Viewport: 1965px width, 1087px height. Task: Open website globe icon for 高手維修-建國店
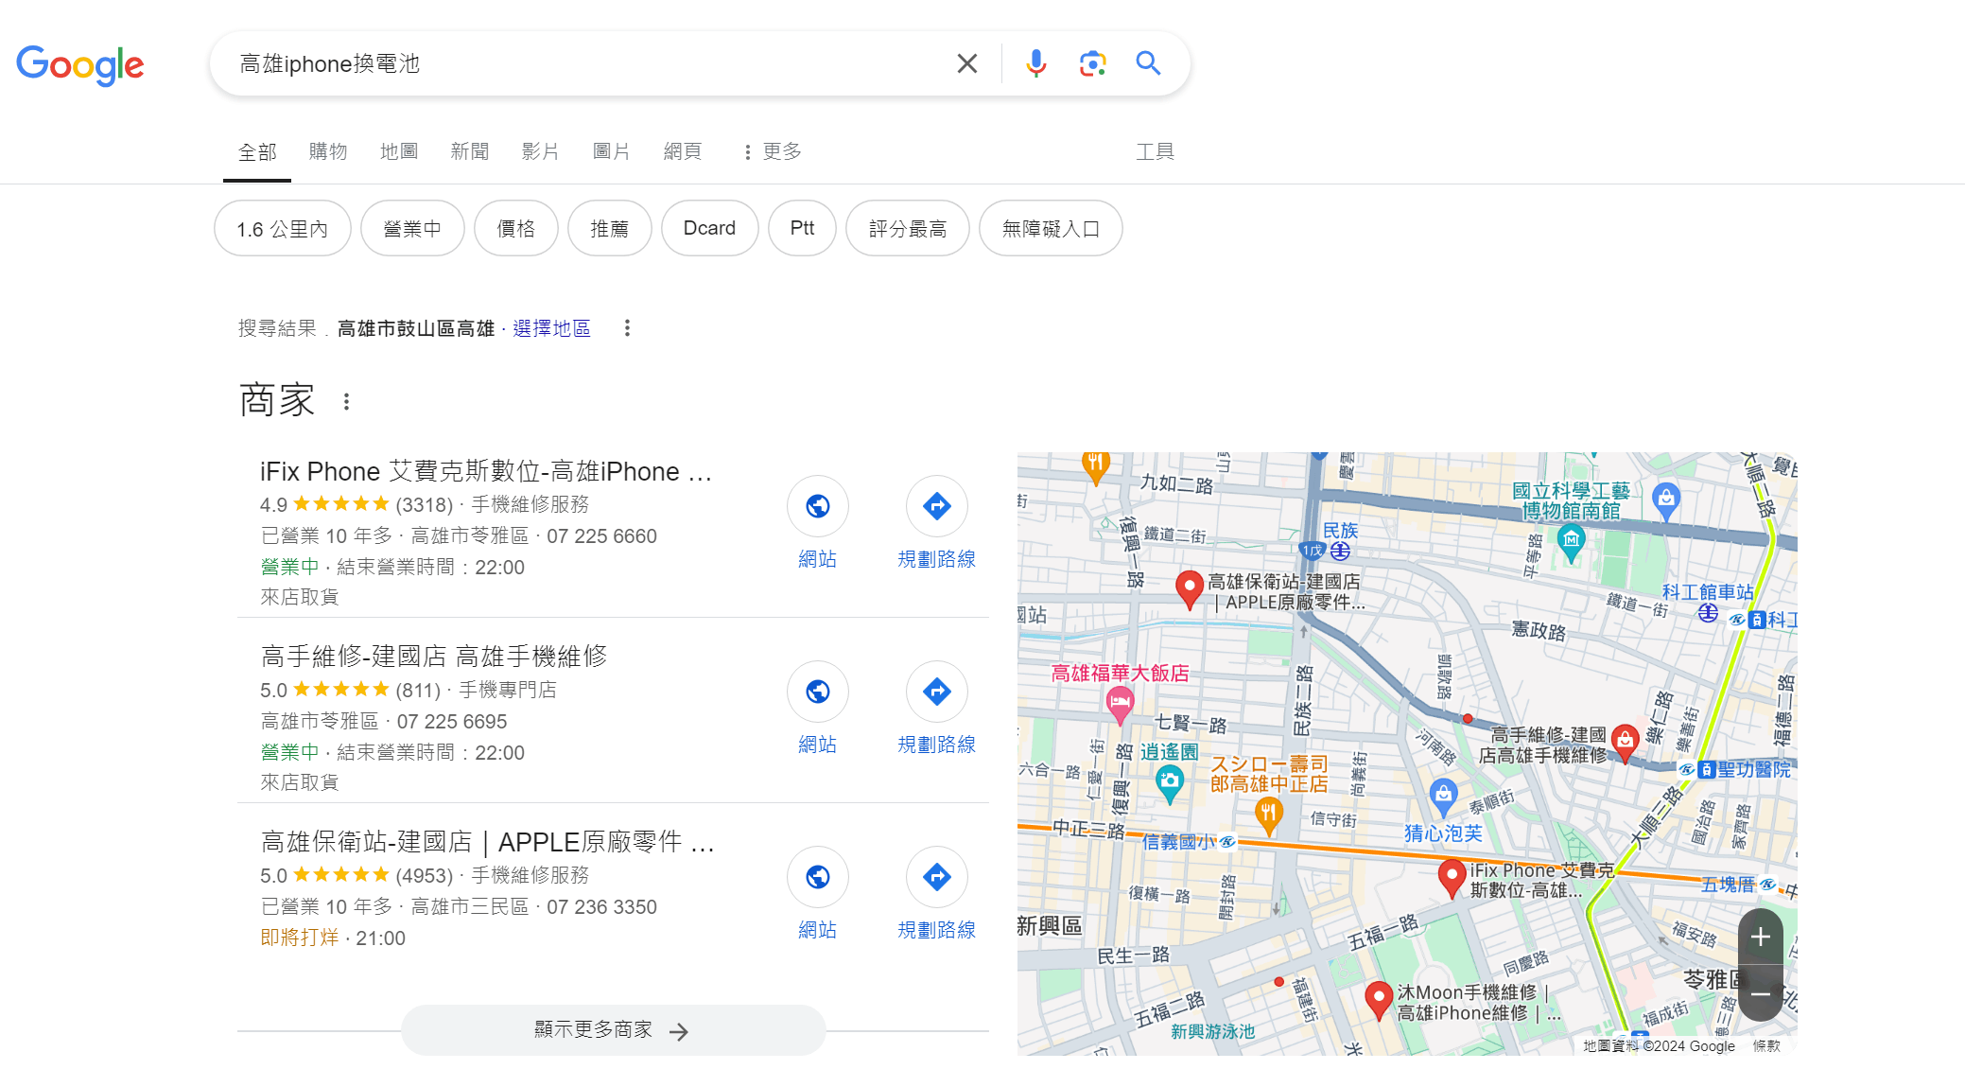pyautogui.click(x=818, y=692)
